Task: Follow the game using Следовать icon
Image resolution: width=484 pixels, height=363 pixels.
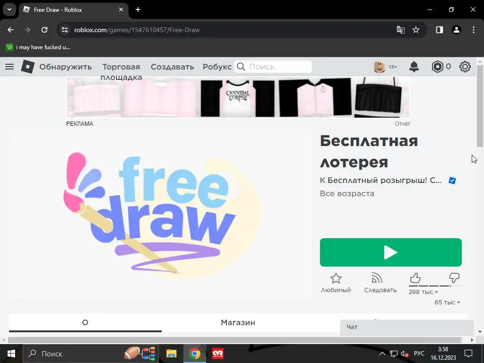Action: (377, 278)
